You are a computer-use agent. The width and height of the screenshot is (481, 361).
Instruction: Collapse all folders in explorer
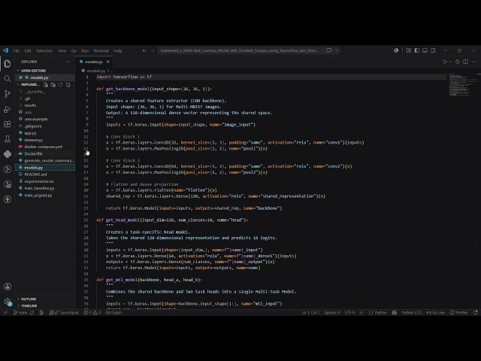(x=68, y=85)
